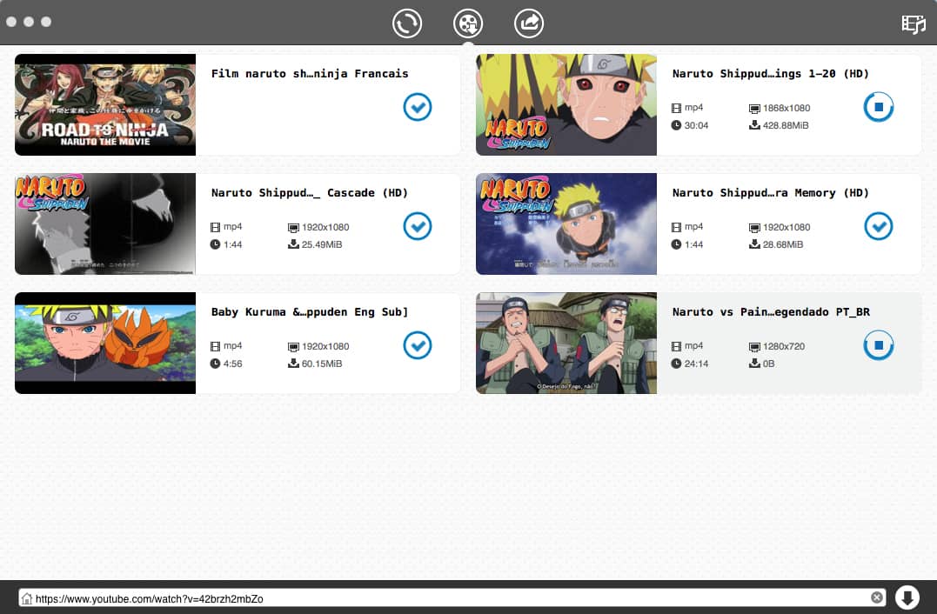
Task: Open the Memory video thumbnail with clouds
Action: [x=566, y=224]
